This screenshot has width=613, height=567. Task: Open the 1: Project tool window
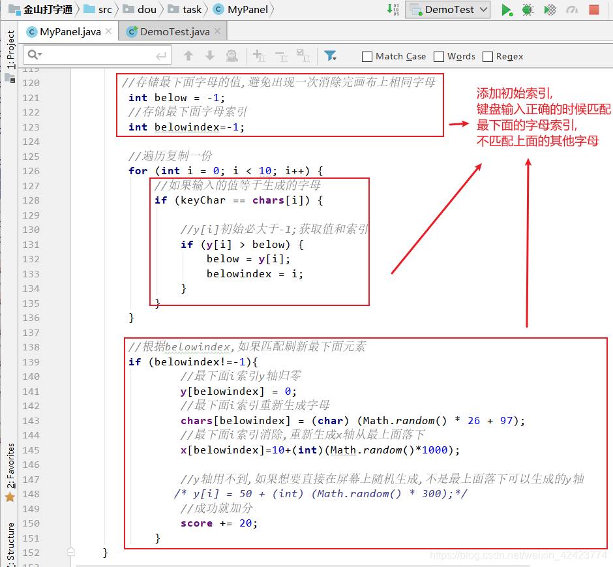10,50
